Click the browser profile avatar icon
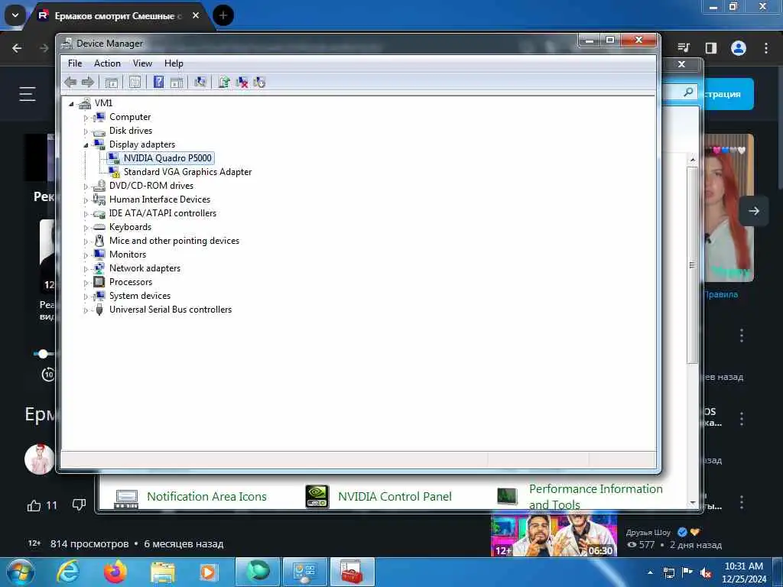The height and width of the screenshot is (587, 783). point(739,48)
